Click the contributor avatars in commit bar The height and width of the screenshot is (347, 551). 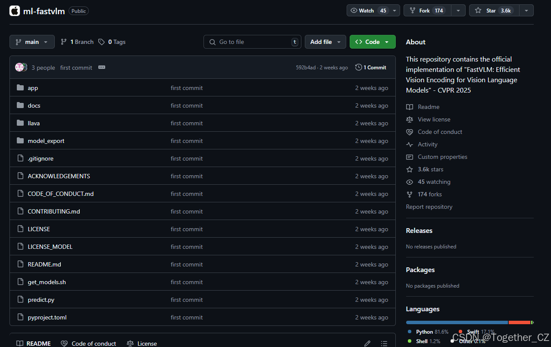point(21,67)
